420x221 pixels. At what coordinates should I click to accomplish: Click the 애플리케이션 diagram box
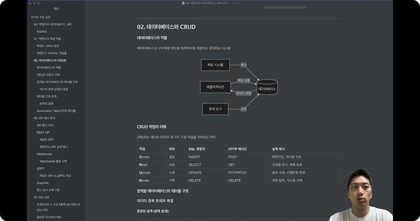pyautogui.click(x=215, y=87)
